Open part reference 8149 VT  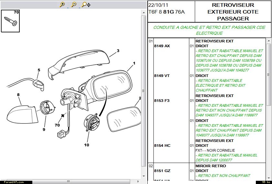pos(162,76)
